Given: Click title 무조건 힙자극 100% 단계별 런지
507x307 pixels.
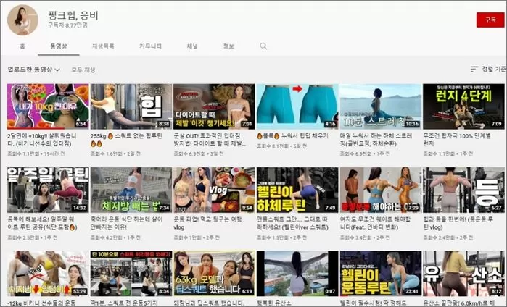Looking at the screenshot, I should pyautogui.click(x=457, y=140).
